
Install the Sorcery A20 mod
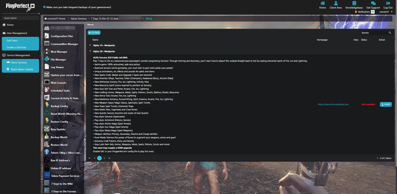pos(385,105)
